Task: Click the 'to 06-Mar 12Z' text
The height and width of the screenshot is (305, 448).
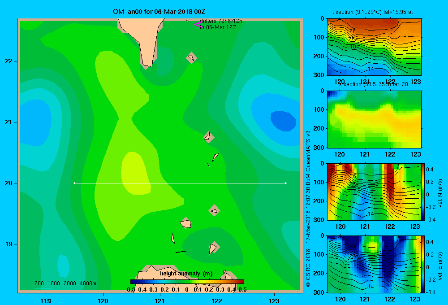Action: 218,27
